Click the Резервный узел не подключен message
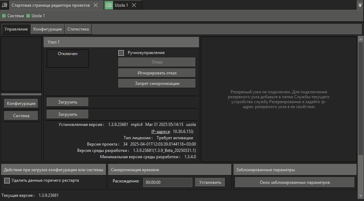The width and height of the screenshot is (364, 201). tap(279, 99)
